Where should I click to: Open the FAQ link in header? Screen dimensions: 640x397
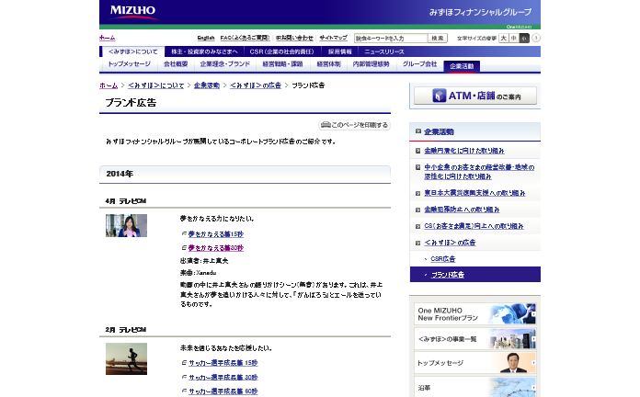[245, 38]
